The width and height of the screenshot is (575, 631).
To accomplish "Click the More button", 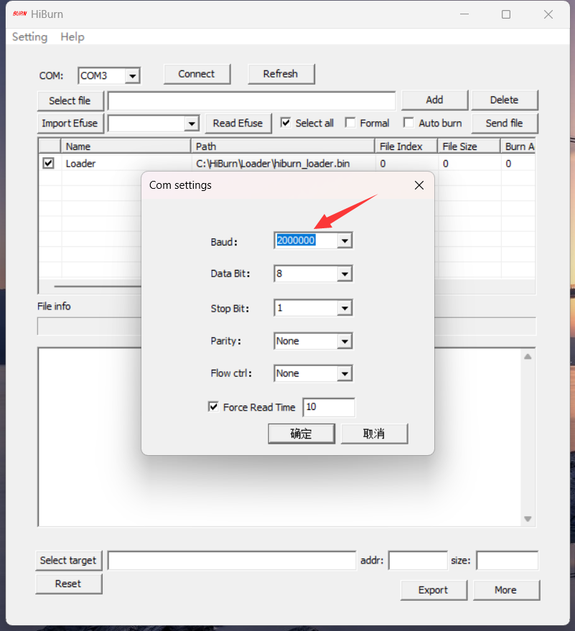I will click(x=506, y=590).
